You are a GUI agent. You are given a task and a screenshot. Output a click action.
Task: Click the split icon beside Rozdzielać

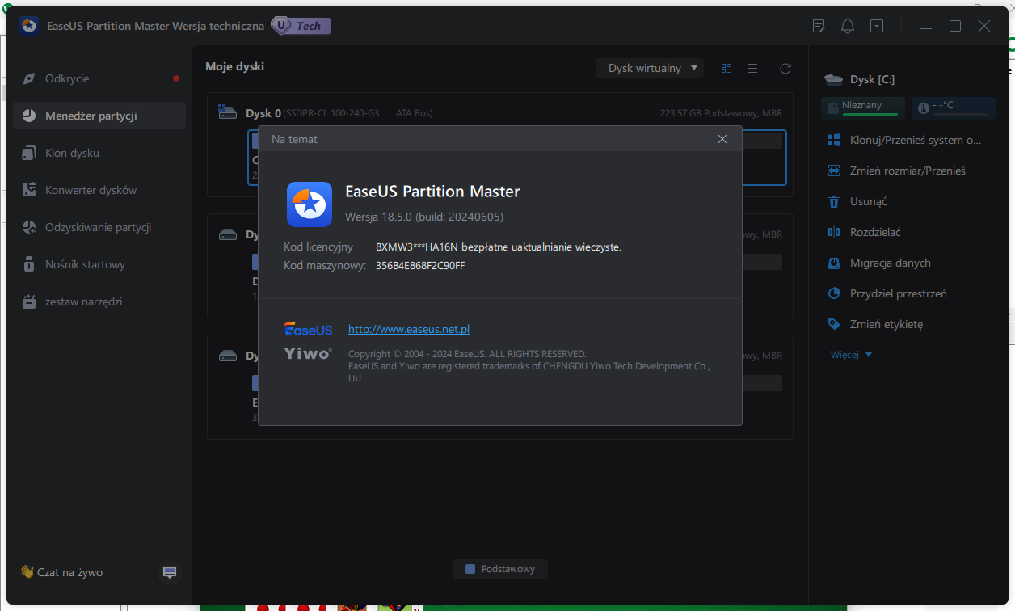click(835, 232)
